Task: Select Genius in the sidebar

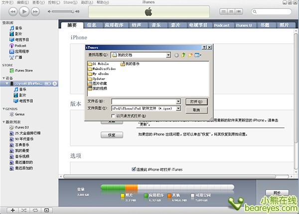Action: pyautogui.click(x=19, y=114)
